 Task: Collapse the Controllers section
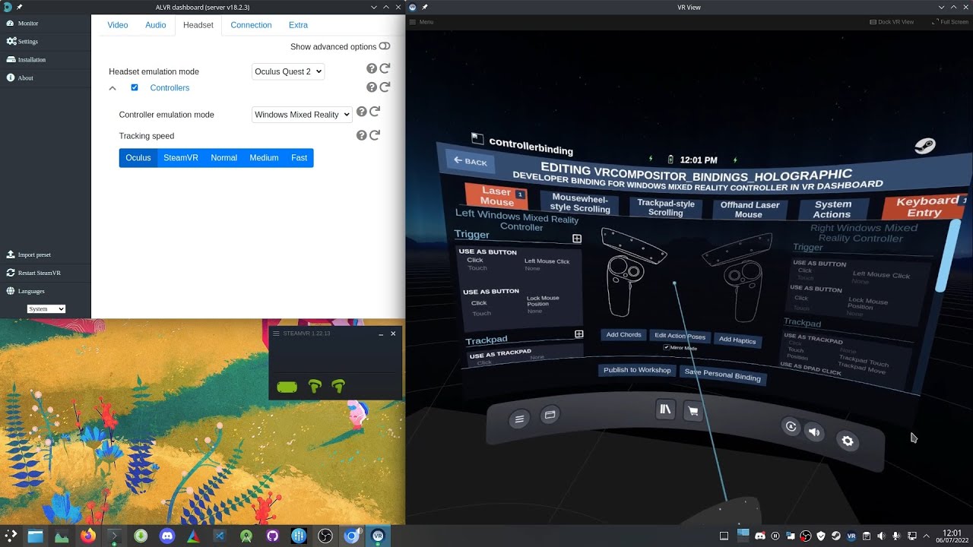click(113, 88)
